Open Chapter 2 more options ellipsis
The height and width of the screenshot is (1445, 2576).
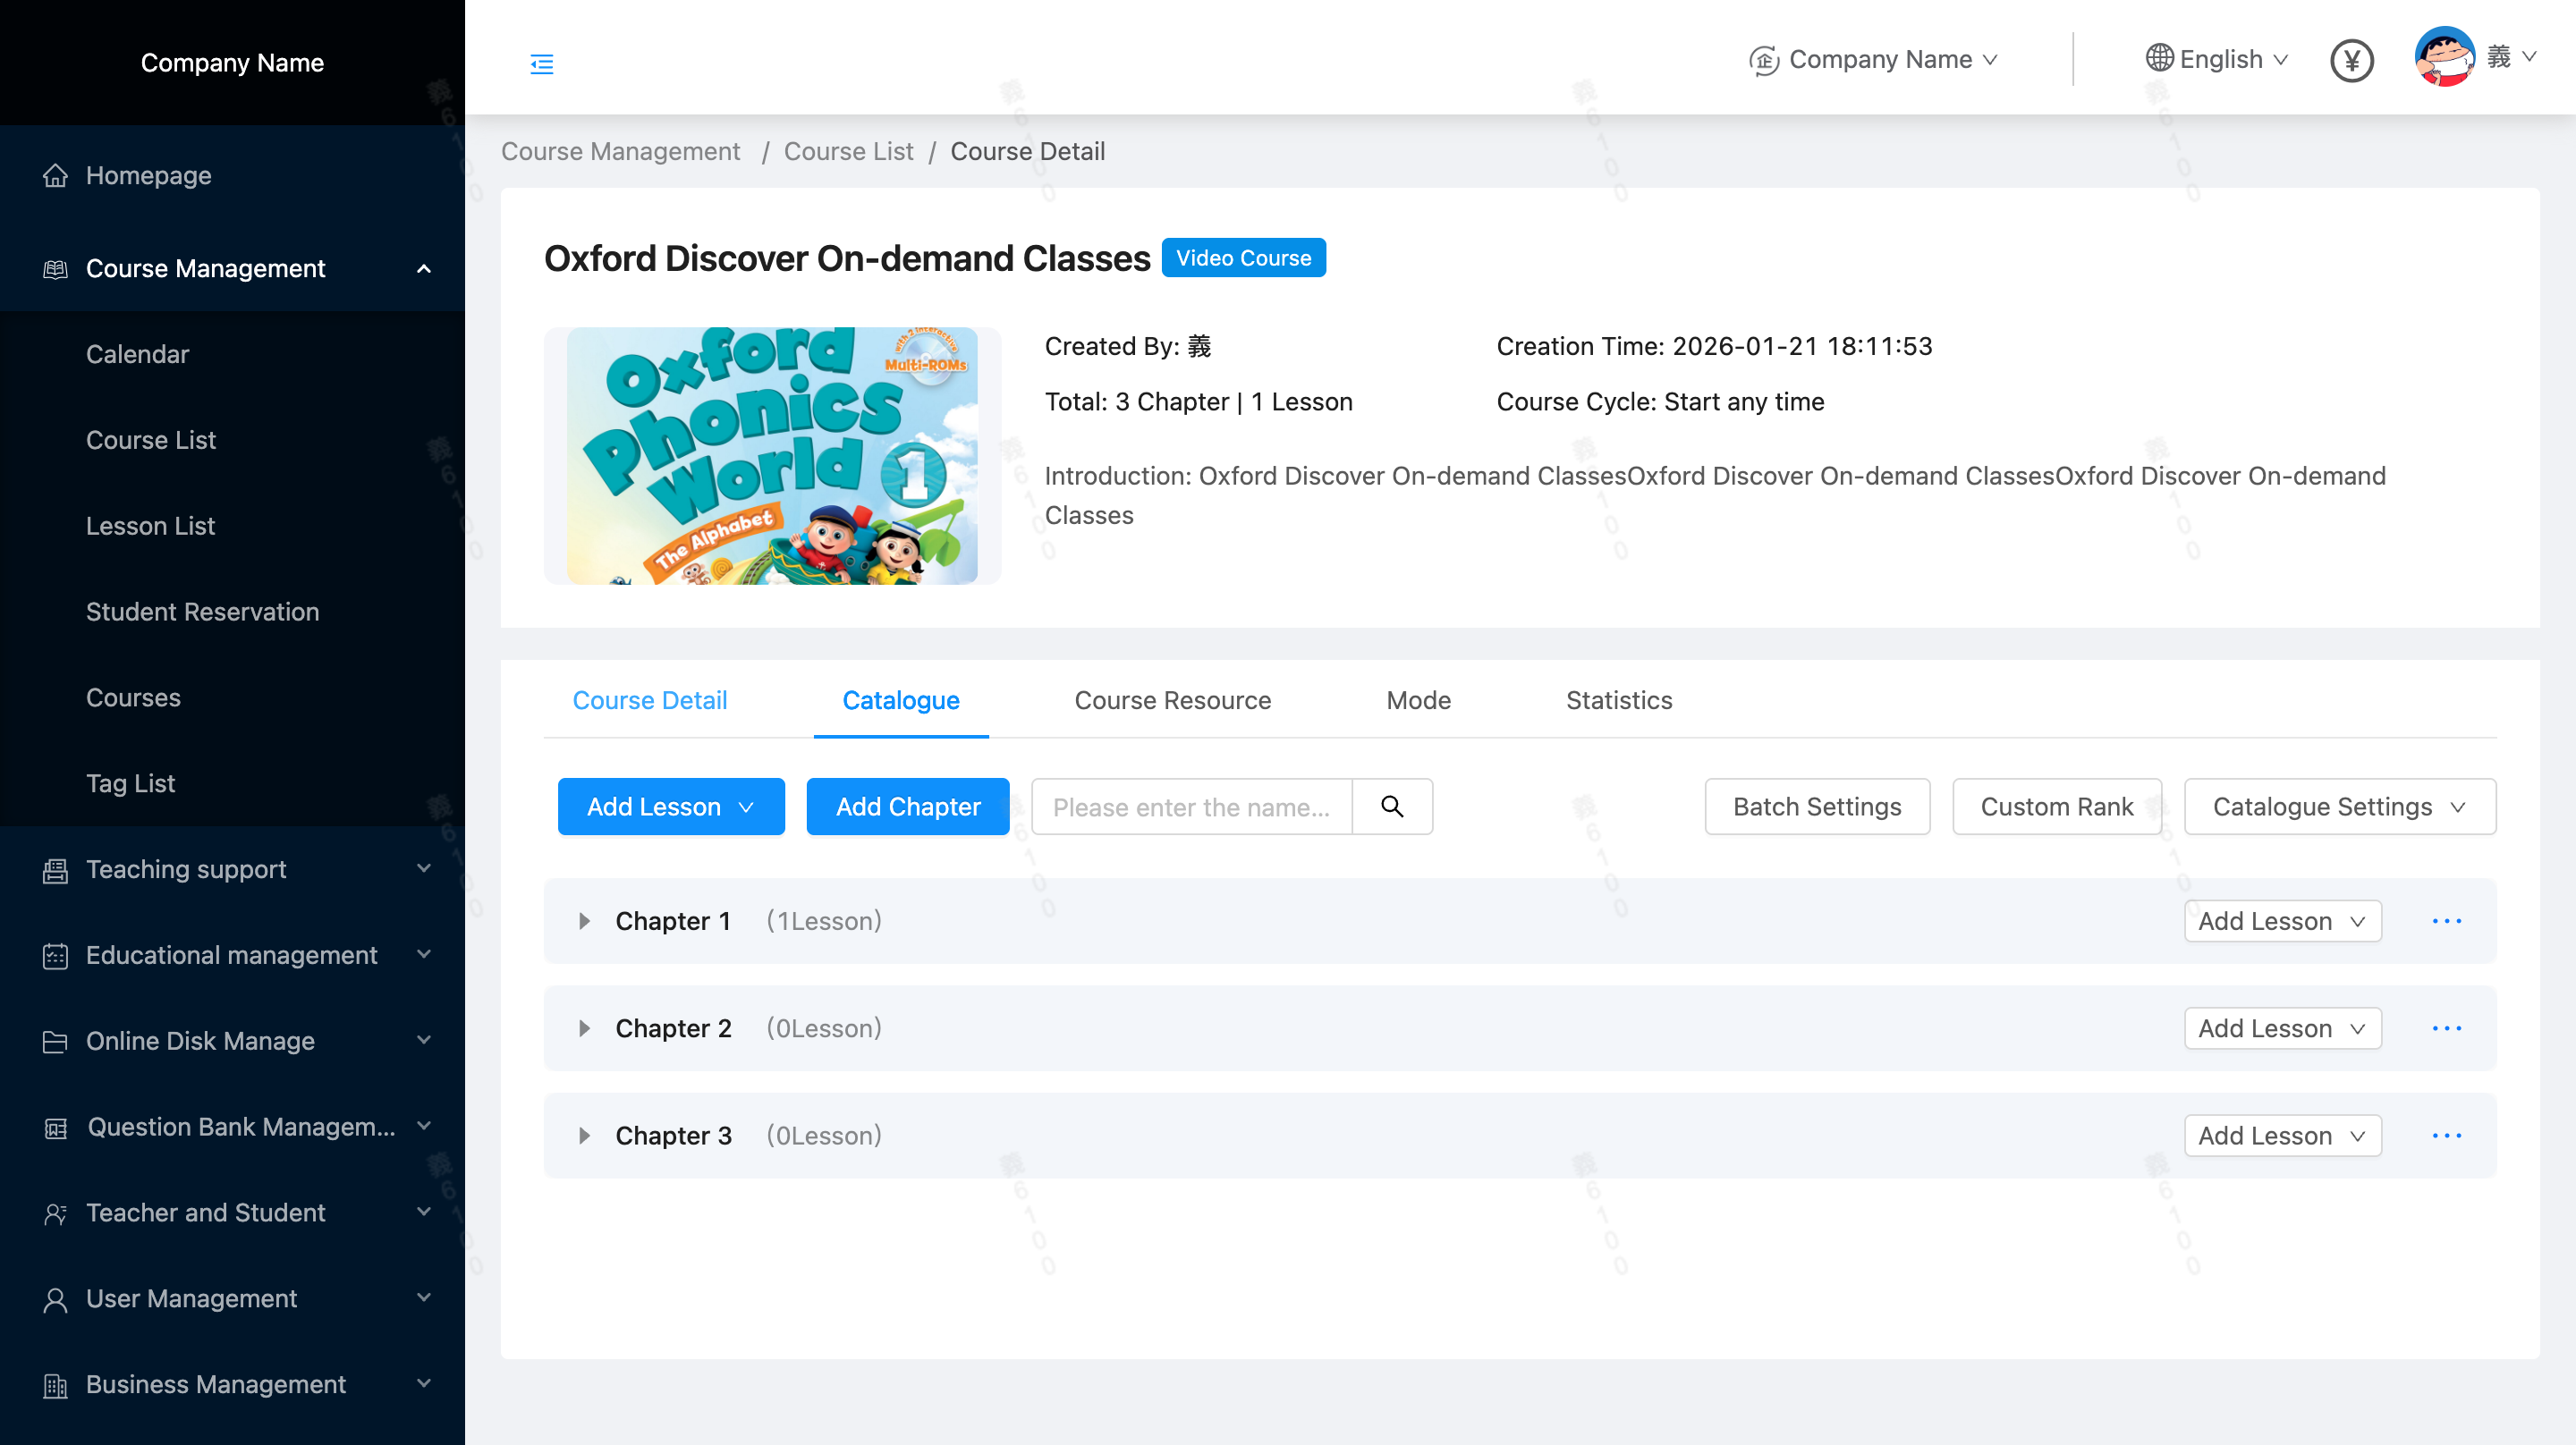pos(2446,1028)
